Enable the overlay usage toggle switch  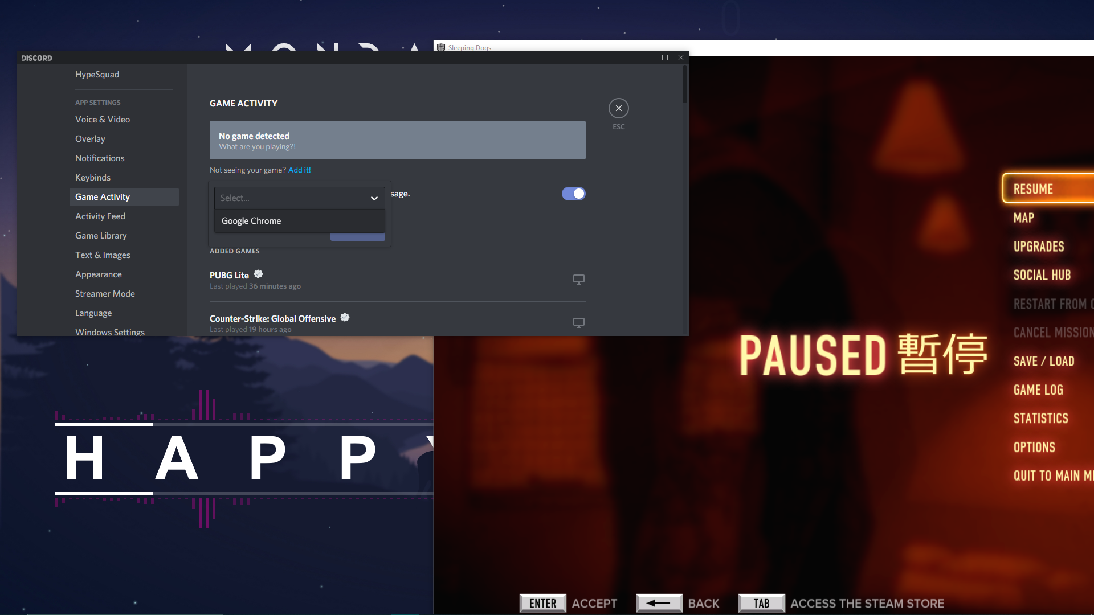pos(573,194)
